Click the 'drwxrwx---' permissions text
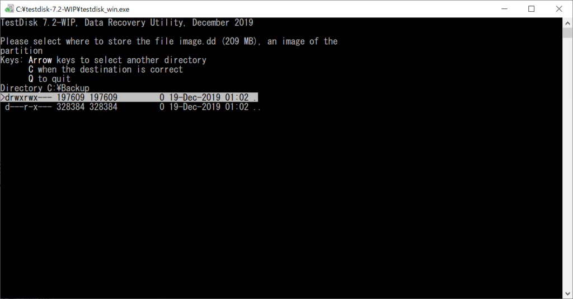Viewport: 573px width, 299px height. click(x=28, y=97)
